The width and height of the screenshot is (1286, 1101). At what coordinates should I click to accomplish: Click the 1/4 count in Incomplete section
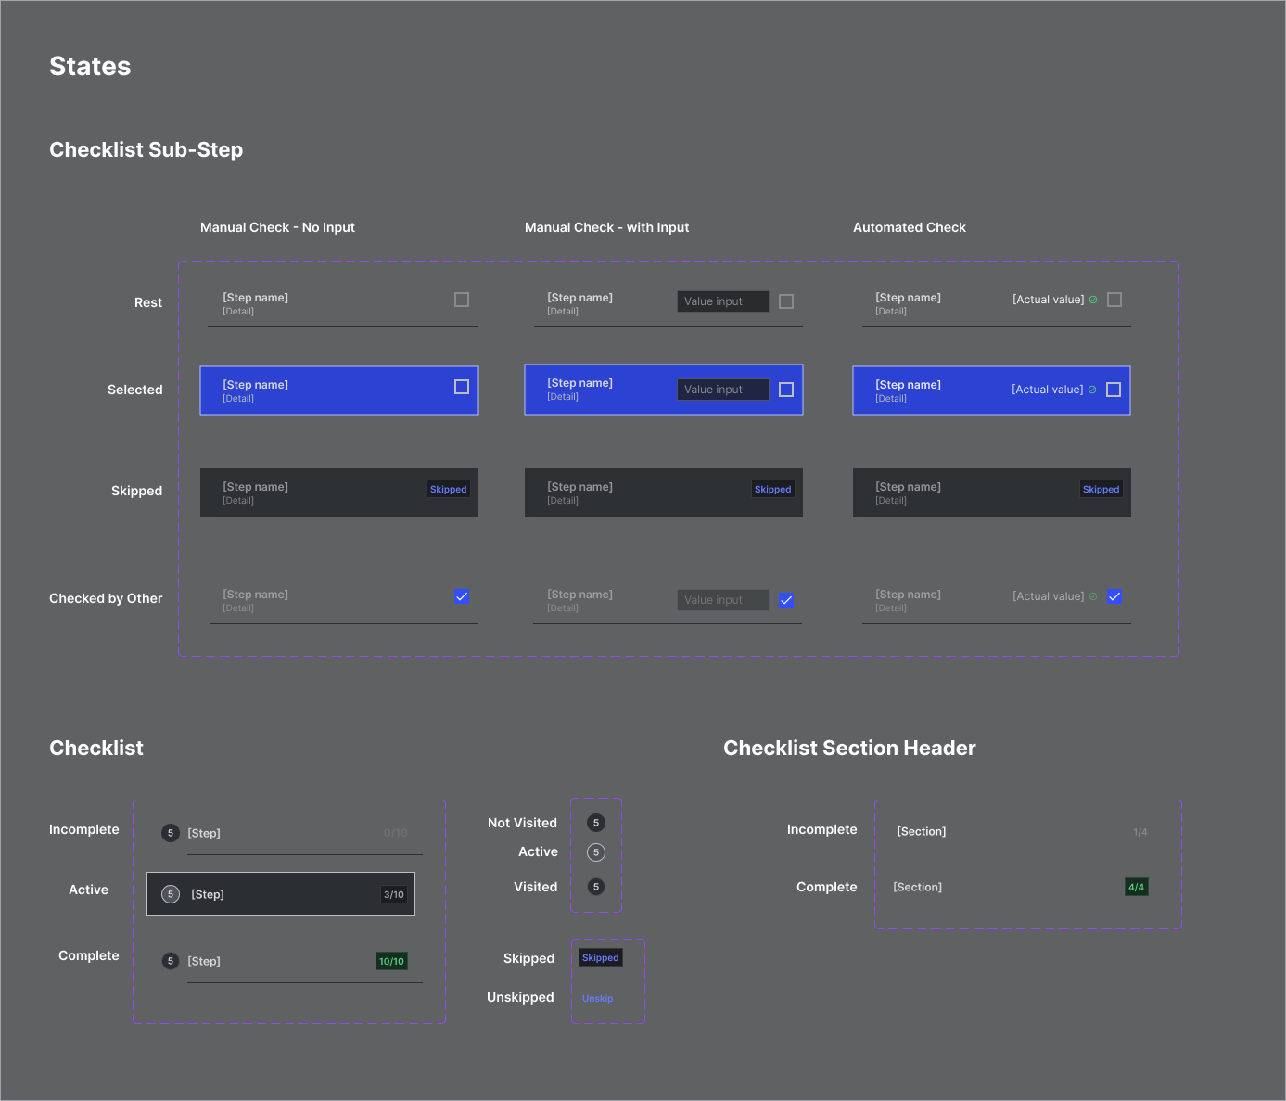click(x=1140, y=832)
